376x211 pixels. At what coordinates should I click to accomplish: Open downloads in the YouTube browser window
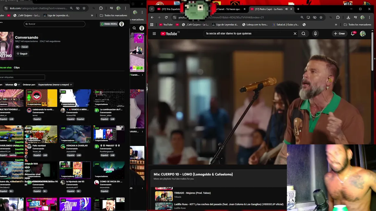pyautogui.click(x=348, y=17)
